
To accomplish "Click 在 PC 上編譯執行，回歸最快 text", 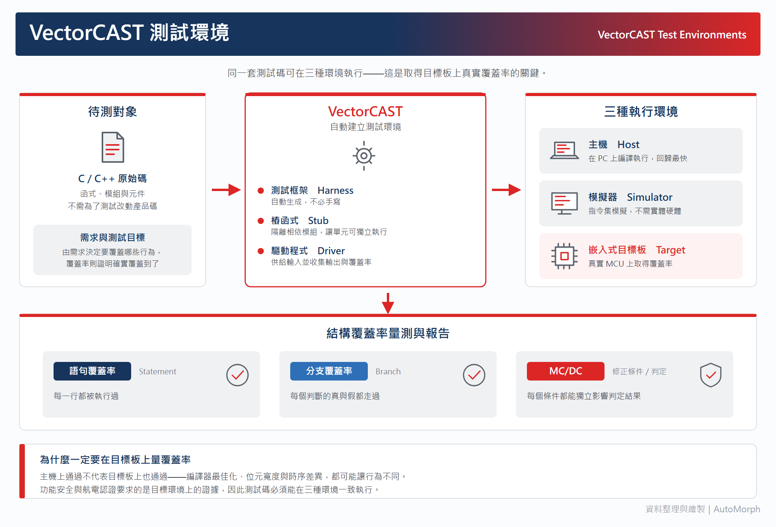I will pyautogui.click(x=638, y=158).
